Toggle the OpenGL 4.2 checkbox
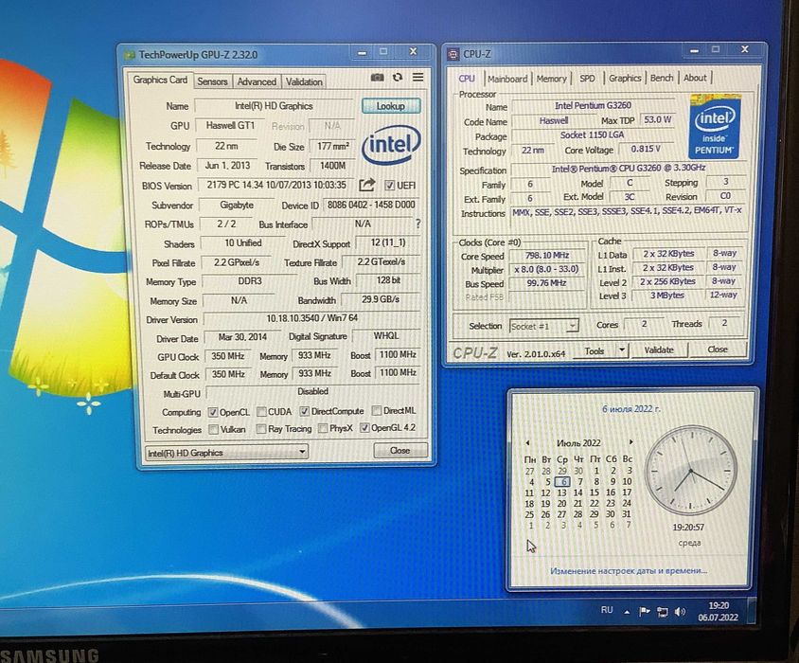Image resolution: width=799 pixels, height=663 pixels. tap(364, 428)
